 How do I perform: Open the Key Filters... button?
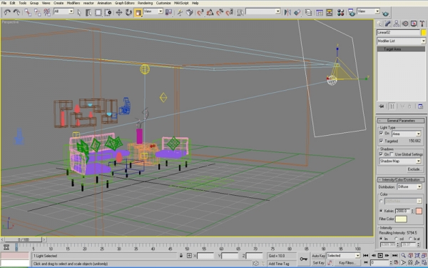347,263
